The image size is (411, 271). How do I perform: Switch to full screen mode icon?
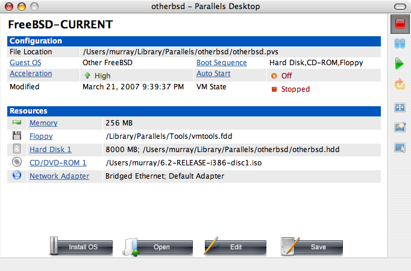coord(399,107)
